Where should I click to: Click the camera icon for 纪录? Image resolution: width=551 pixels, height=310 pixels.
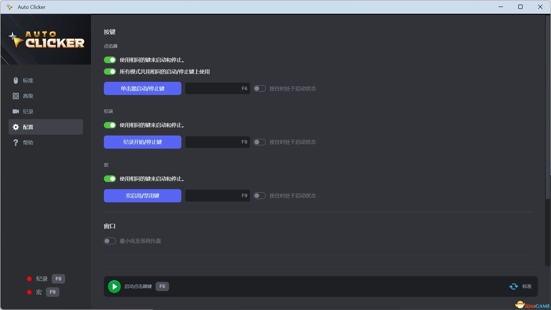tap(16, 111)
